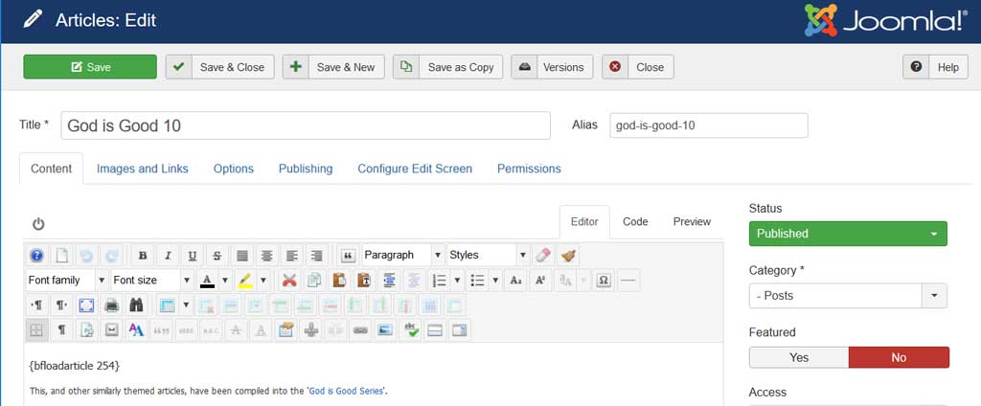Click the Paste as plain text icon
This screenshot has width=981, height=406.
click(364, 281)
